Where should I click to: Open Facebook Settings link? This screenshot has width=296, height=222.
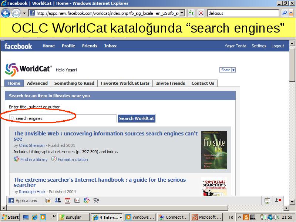(x=259, y=46)
